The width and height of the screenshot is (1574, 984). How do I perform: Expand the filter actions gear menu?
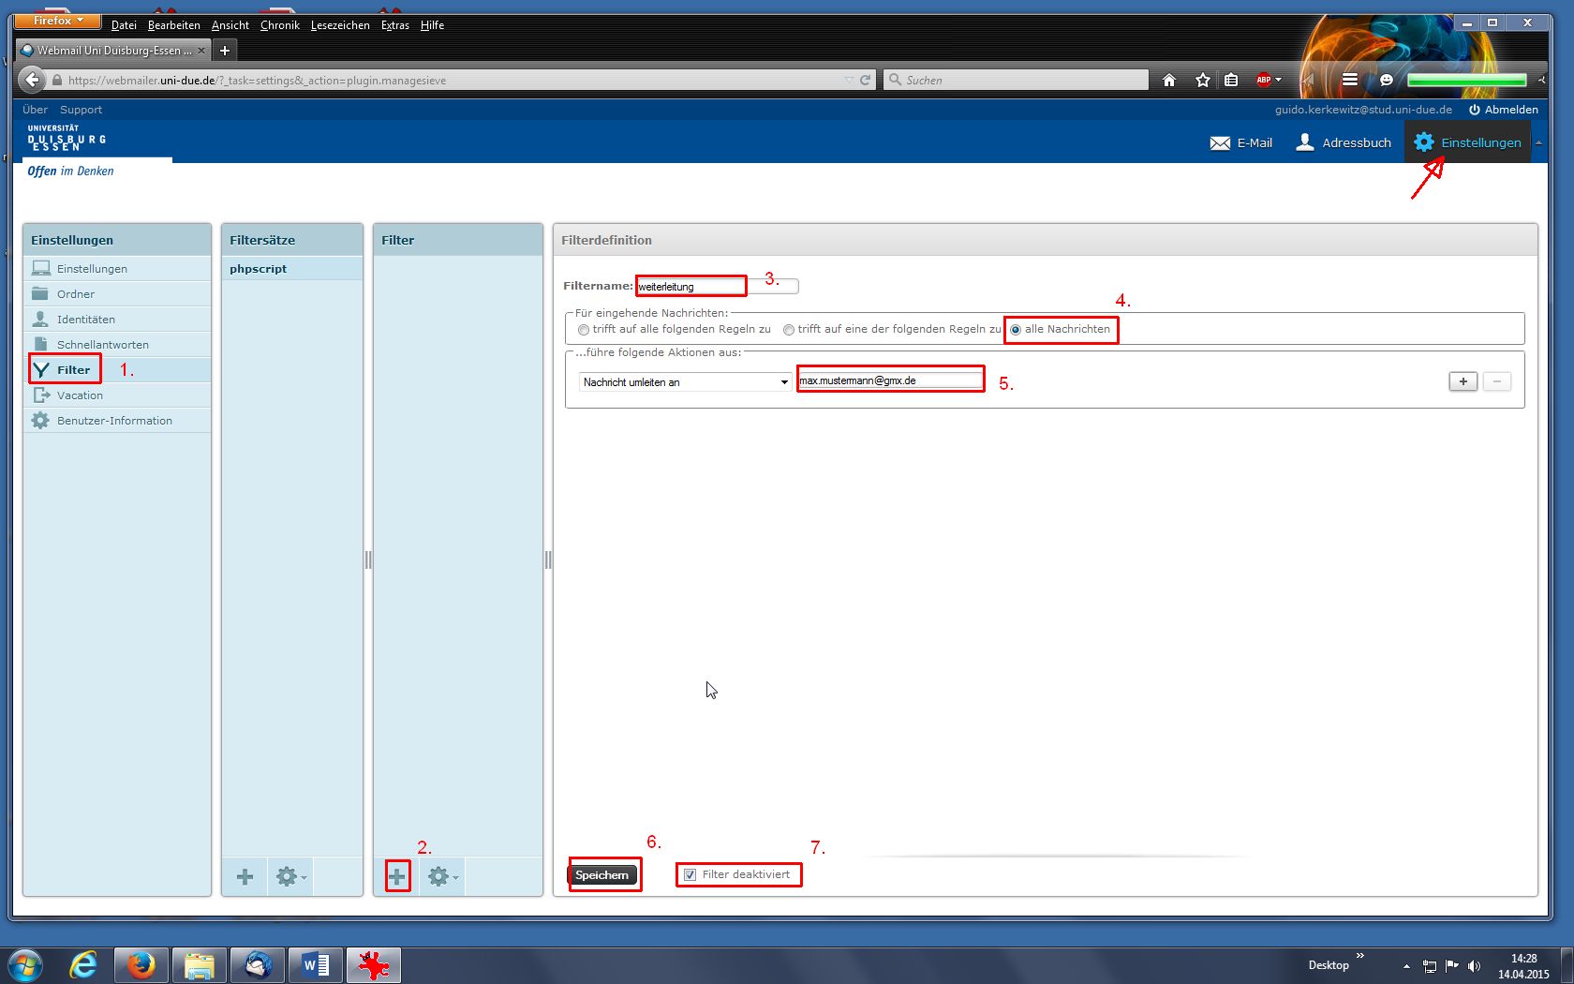click(441, 877)
